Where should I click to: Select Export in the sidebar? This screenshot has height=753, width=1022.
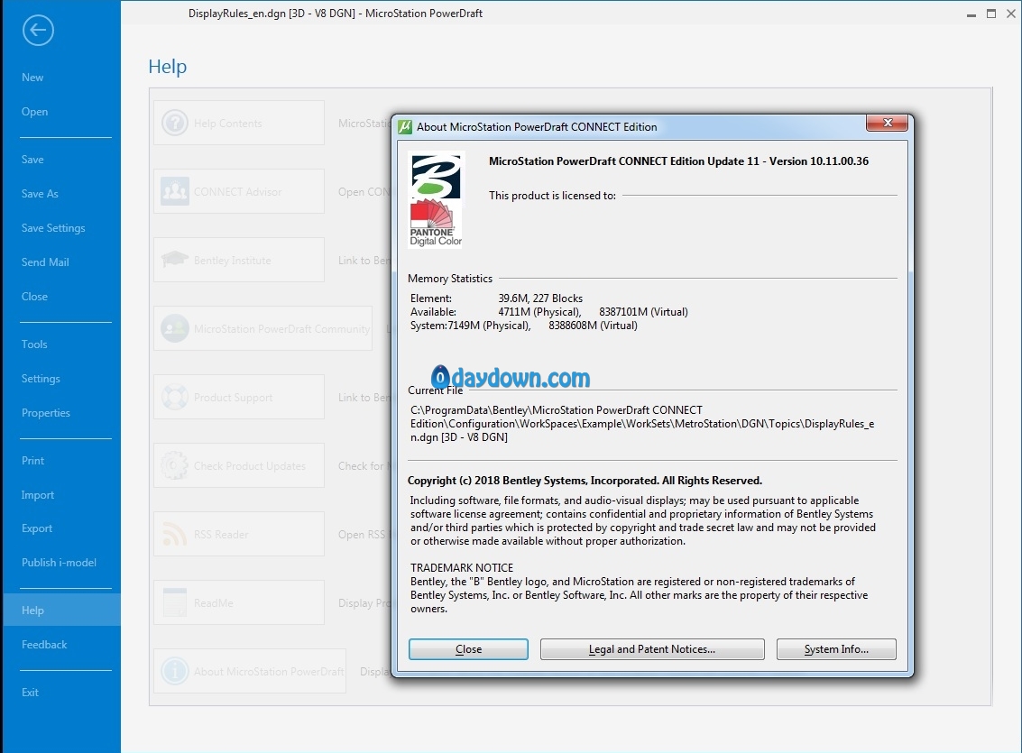click(x=36, y=528)
